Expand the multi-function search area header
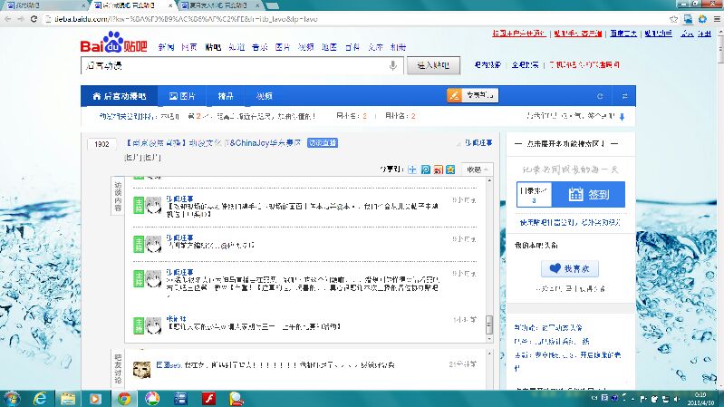Screen dimensions: 724x407 click(x=566, y=144)
